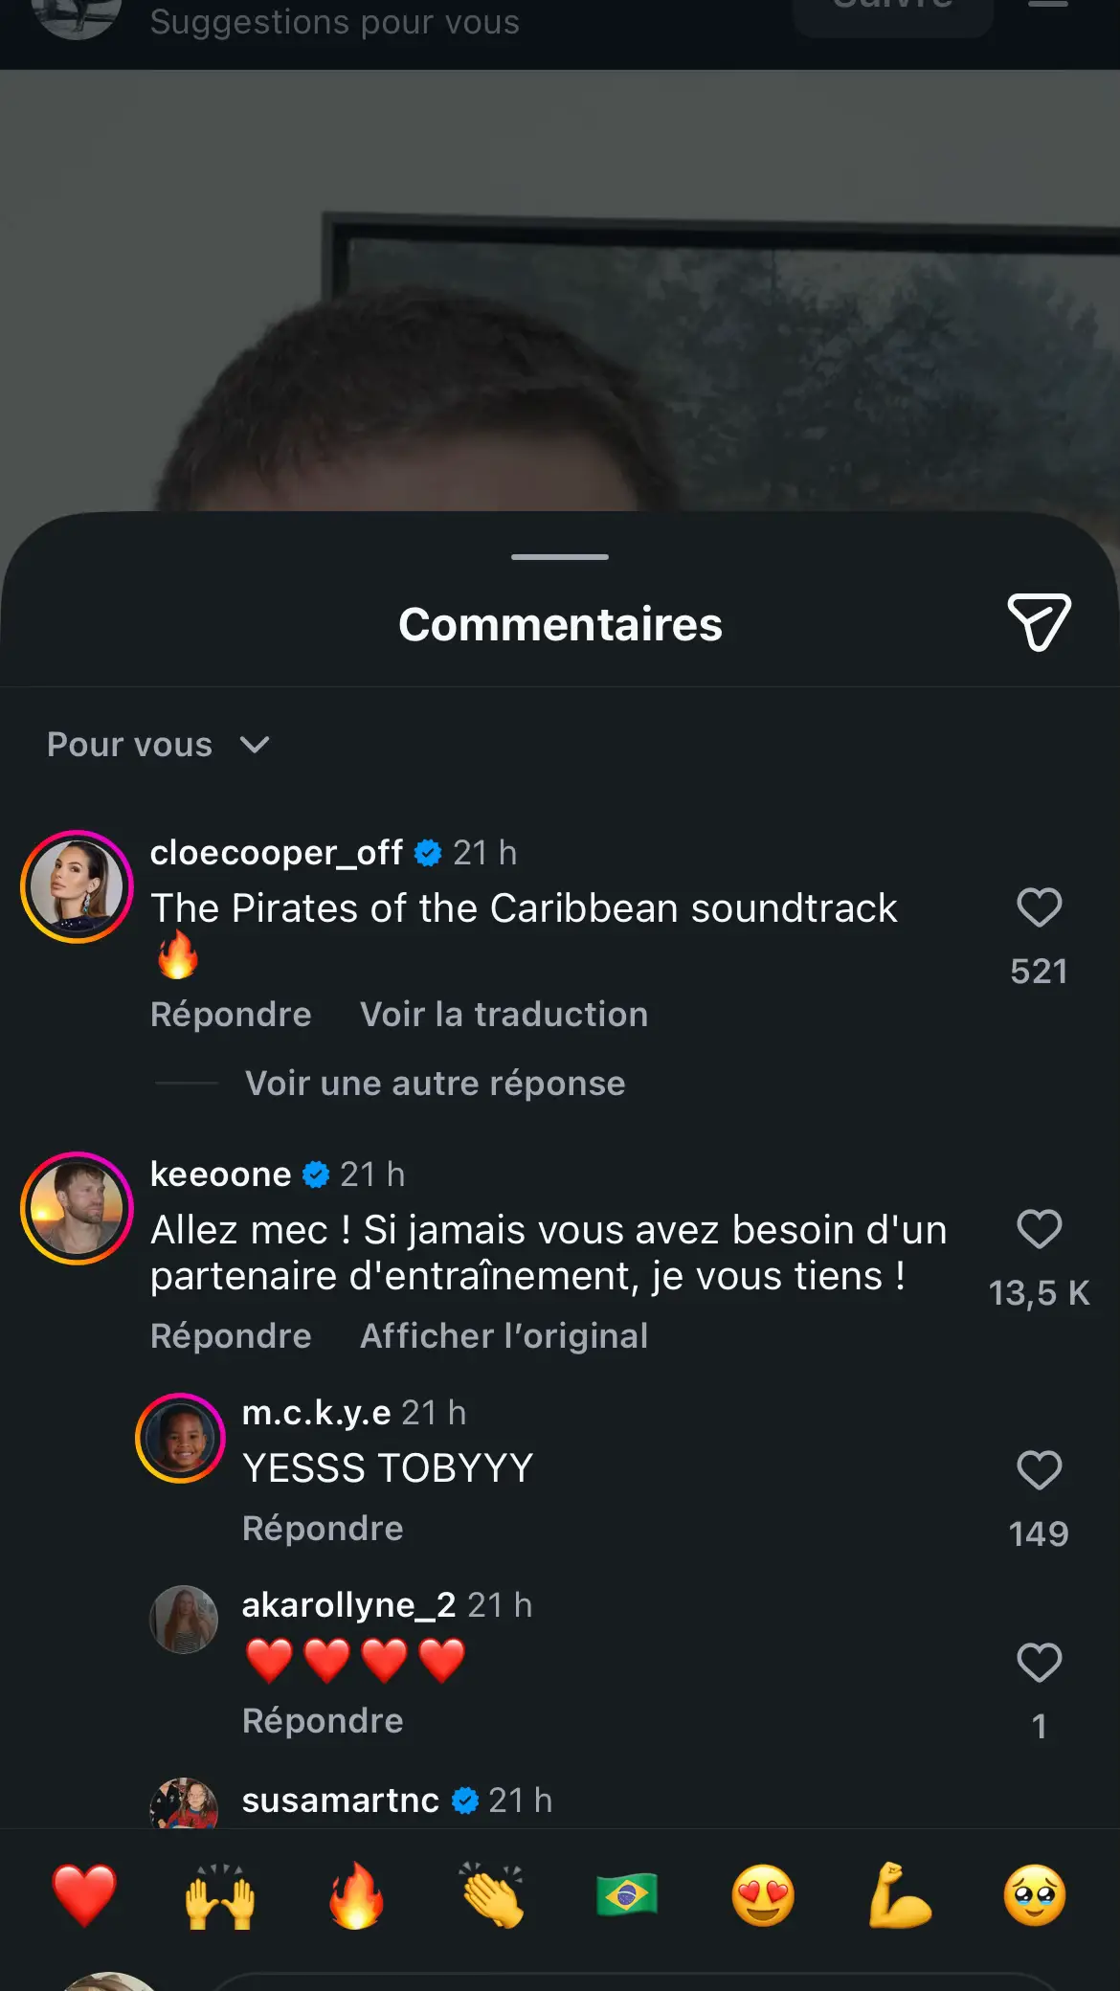Viewport: 1120px width, 1991px height.
Task: Expand Voir une autre réponse
Action: 435,1084
